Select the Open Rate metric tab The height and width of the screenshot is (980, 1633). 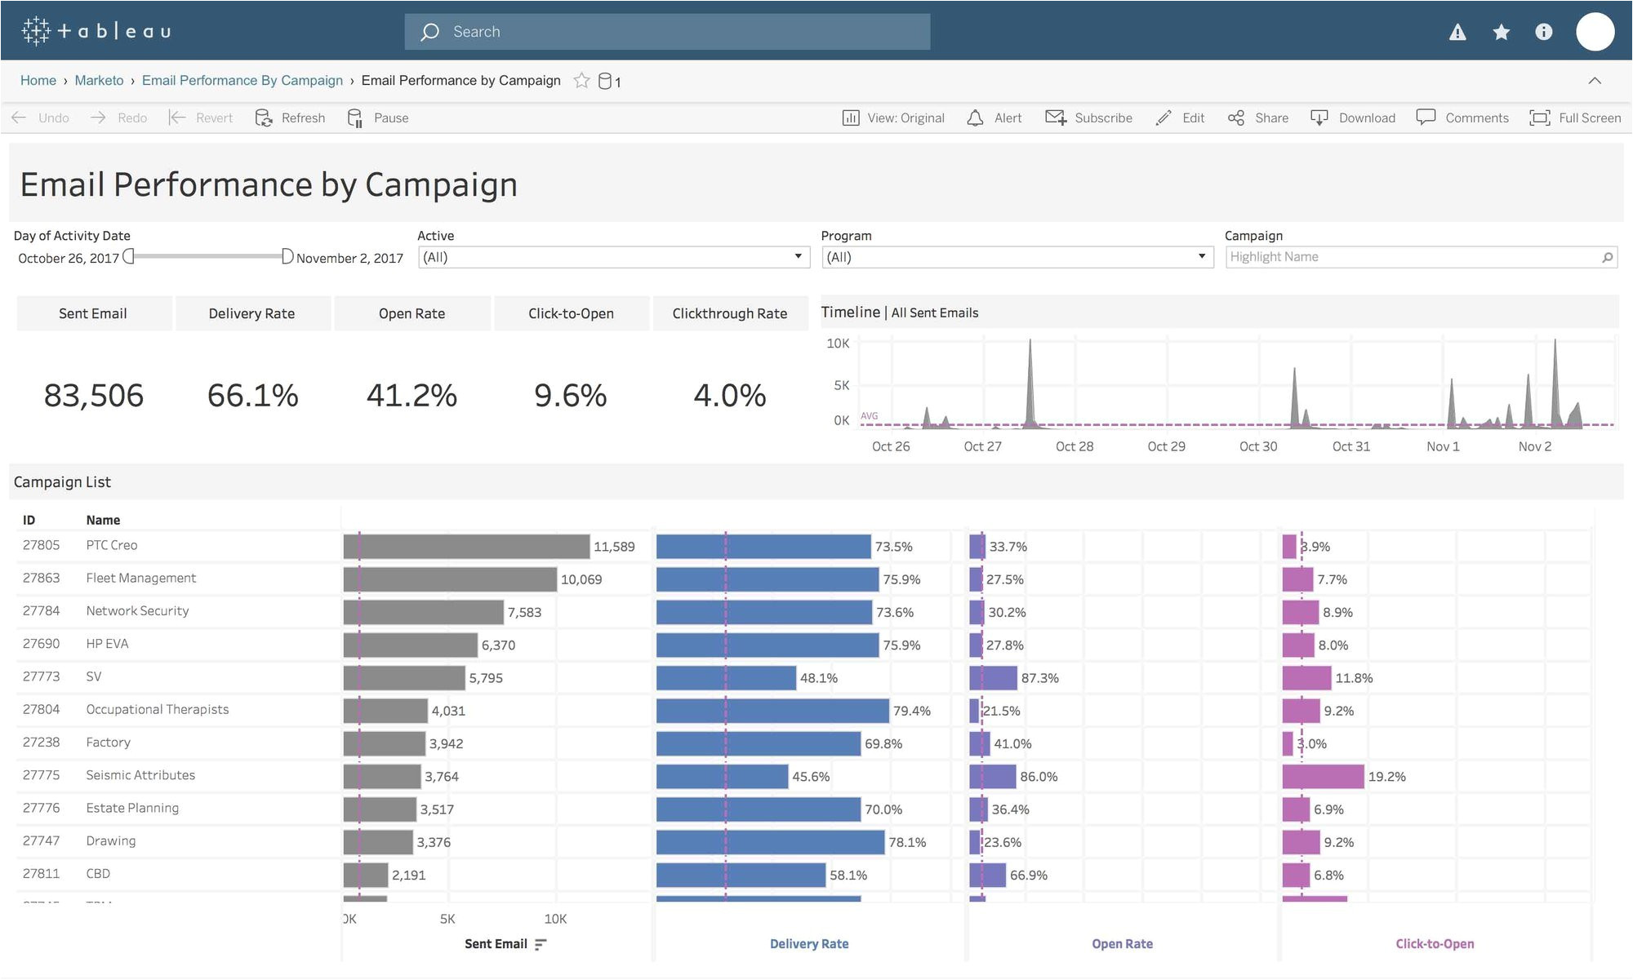[412, 313]
